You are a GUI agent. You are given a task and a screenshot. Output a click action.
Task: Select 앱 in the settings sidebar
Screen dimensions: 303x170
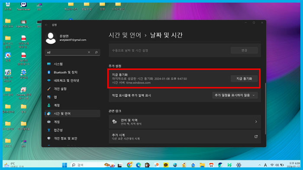[72, 97]
